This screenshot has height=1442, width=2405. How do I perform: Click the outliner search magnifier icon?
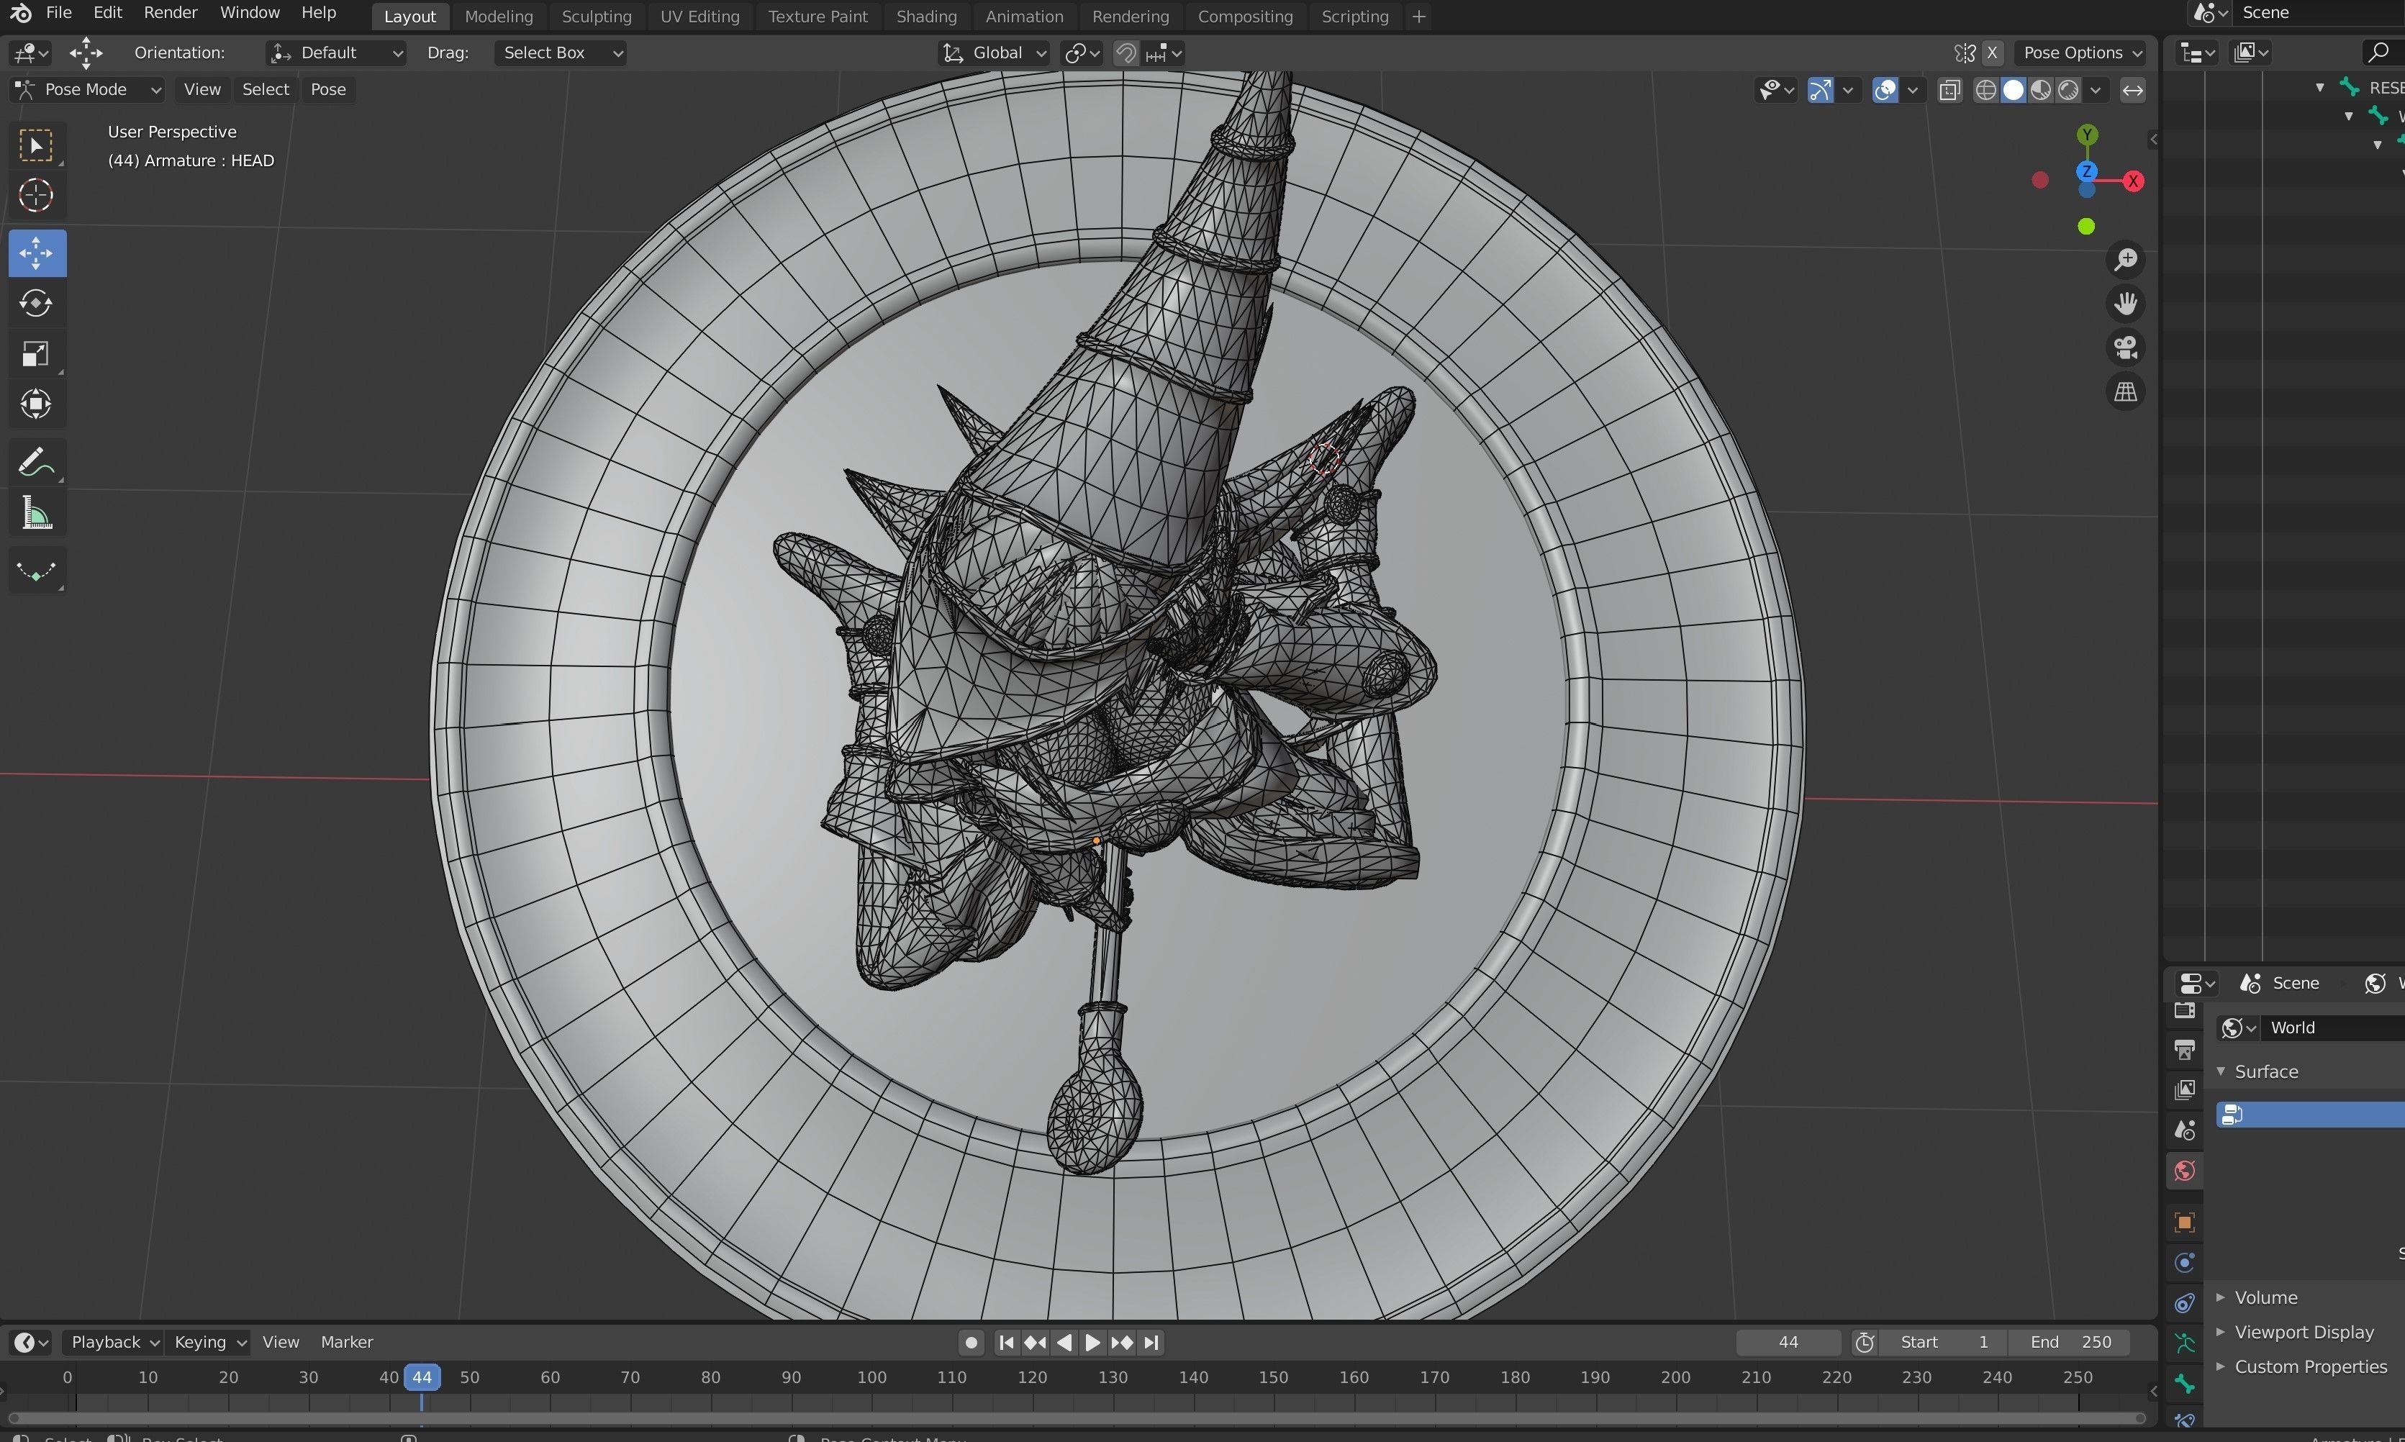click(2379, 53)
